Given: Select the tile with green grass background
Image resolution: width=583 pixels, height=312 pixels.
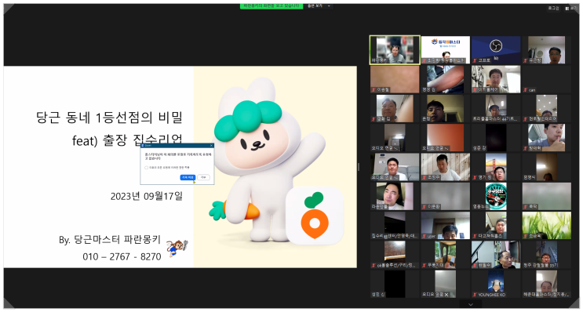Looking at the screenshot, I should (x=547, y=226).
